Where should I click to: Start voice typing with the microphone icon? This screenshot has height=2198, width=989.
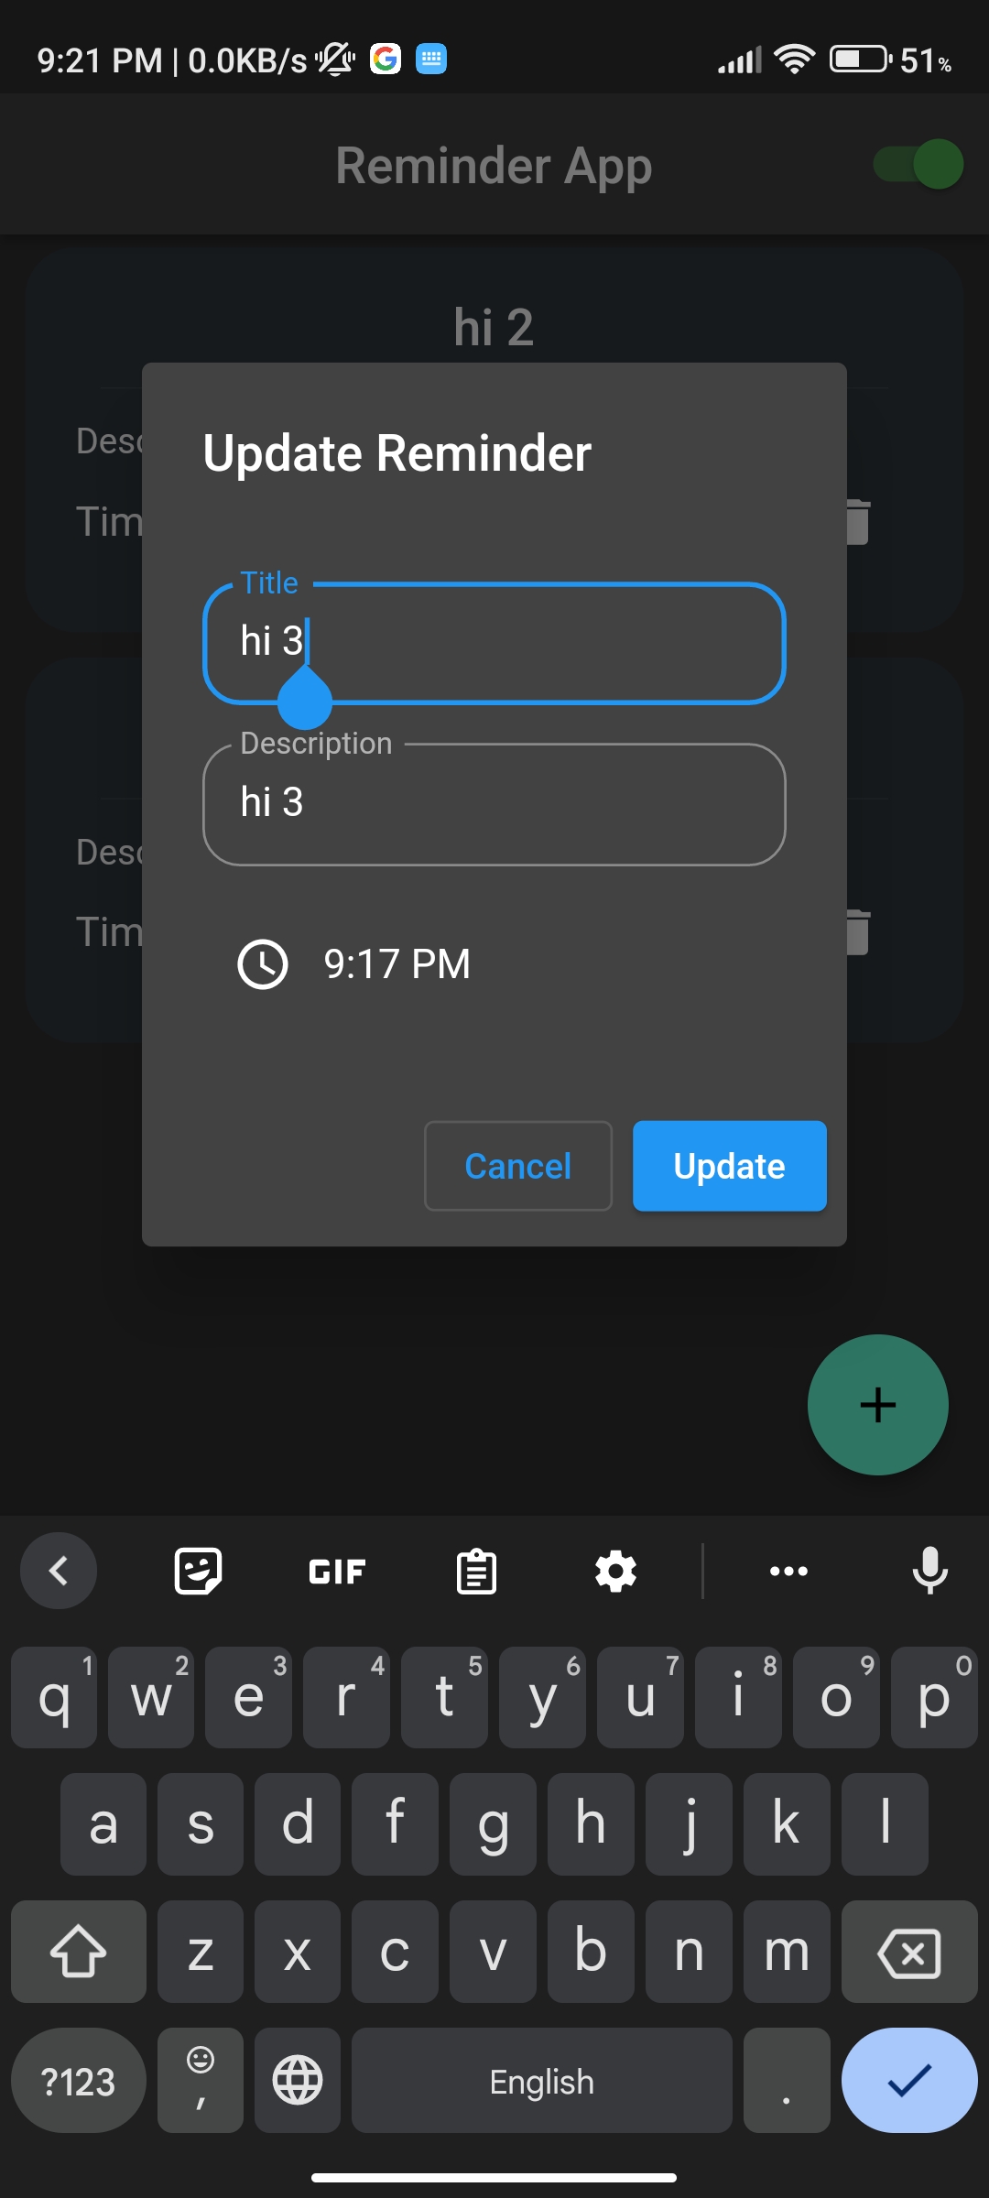(930, 1571)
